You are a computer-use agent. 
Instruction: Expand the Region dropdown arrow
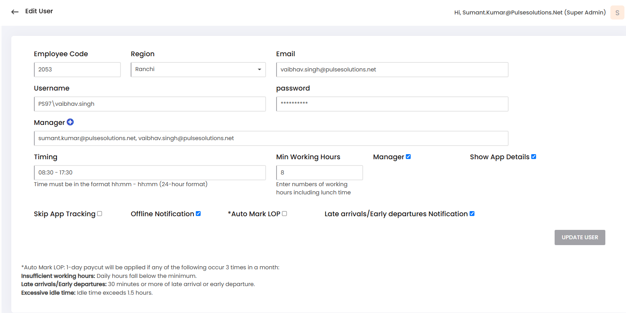[259, 69]
